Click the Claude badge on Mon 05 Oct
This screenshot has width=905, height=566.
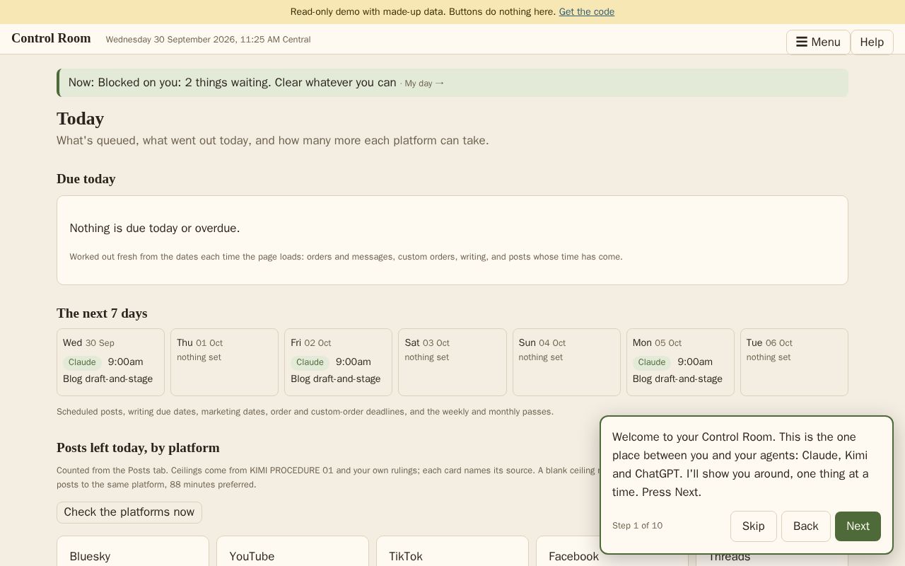point(652,362)
